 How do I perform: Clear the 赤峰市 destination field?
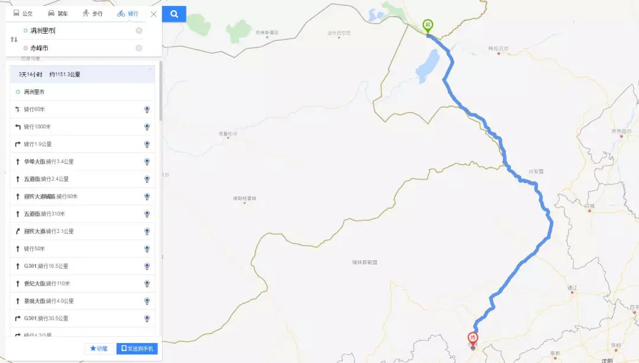(x=139, y=48)
